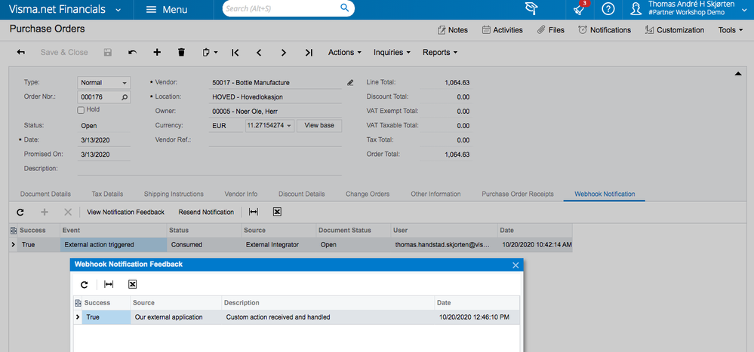754x352 pixels.
Task: Select the Webhook Notification tab
Action: pos(605,194)
